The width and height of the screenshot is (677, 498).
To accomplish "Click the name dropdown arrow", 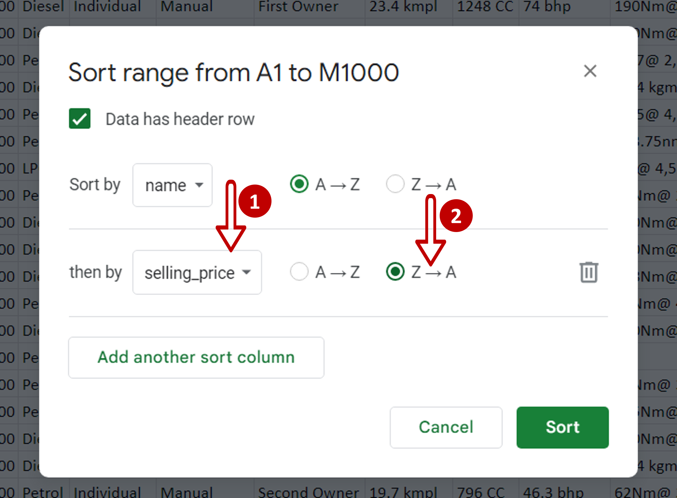I will click(x=199, y=185).
